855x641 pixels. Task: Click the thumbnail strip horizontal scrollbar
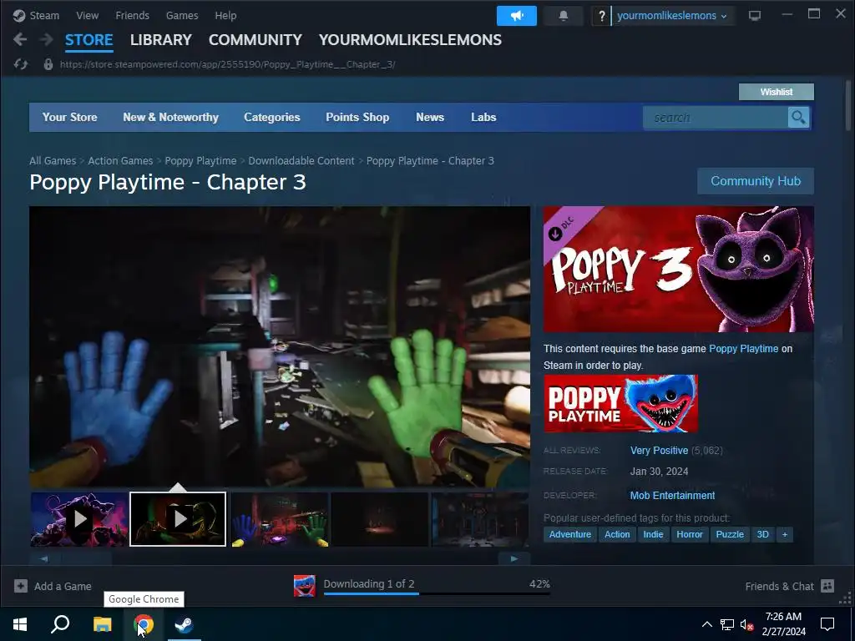(x=279, y=558)
